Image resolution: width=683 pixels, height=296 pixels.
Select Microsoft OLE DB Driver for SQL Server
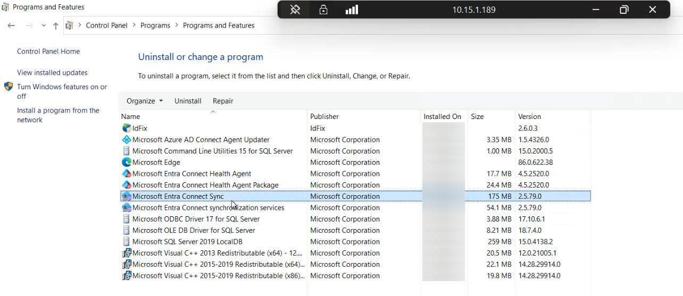coord(194,230)
